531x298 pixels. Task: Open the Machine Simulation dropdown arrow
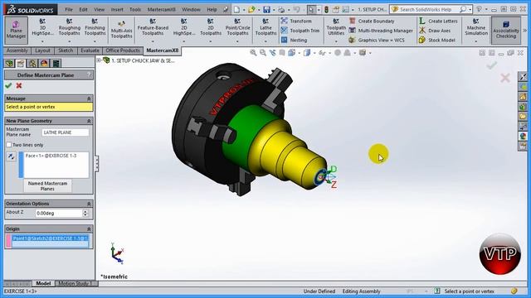(475, 41)
